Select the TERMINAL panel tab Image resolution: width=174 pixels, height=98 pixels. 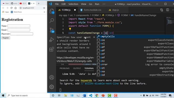click(89, 68)
